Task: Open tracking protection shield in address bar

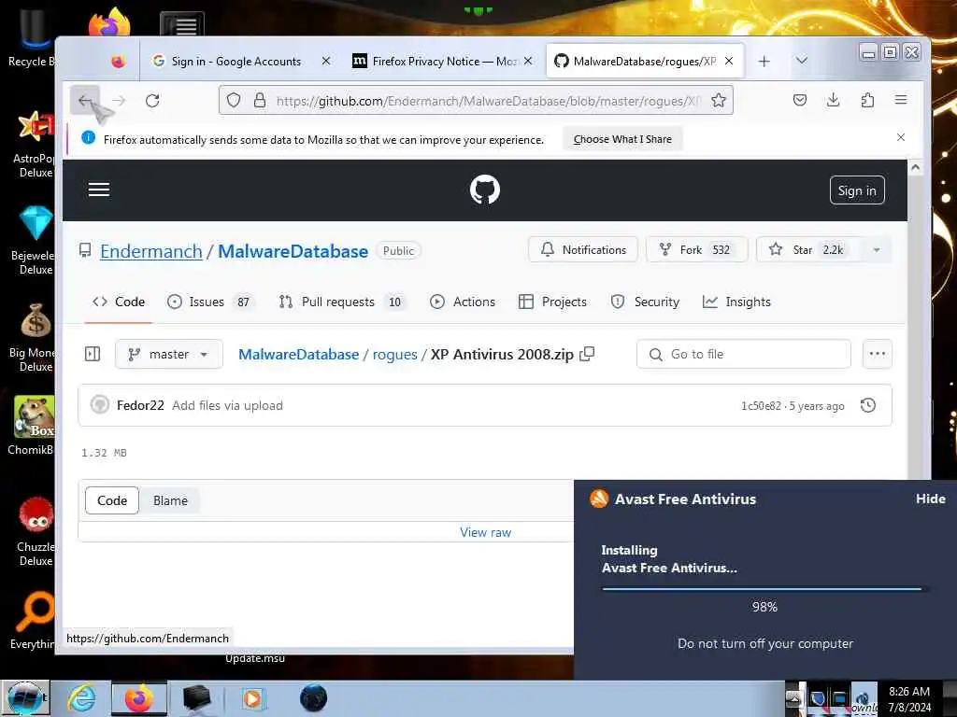Action: (x=234, y=100)
